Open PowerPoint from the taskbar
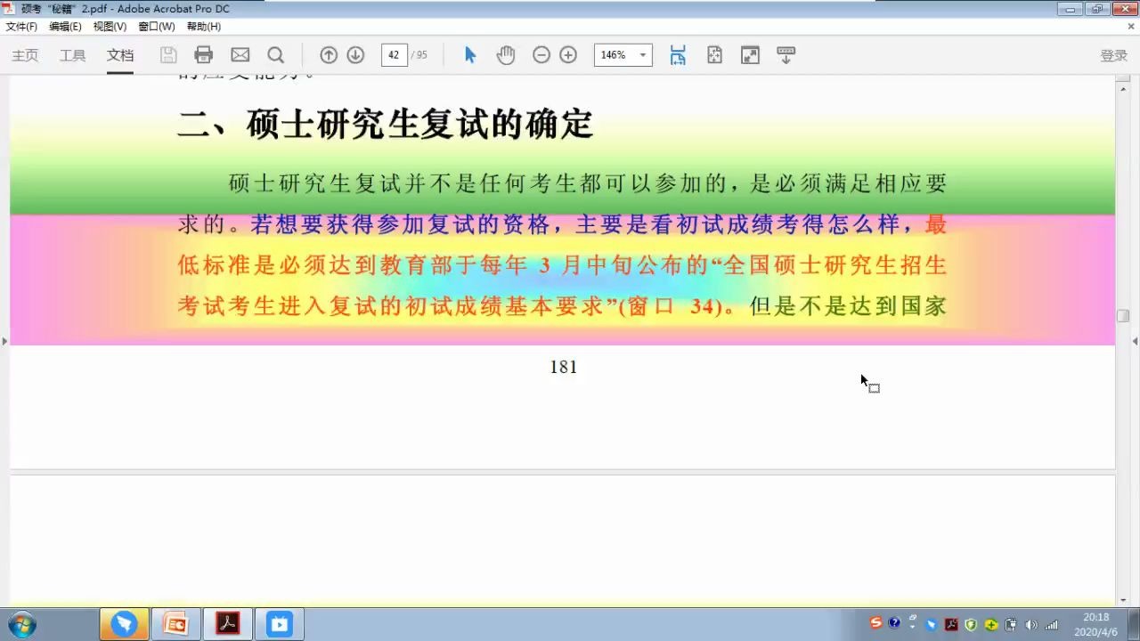The height and width of the screenshot is (641, 1140). [x=175, y=624]
